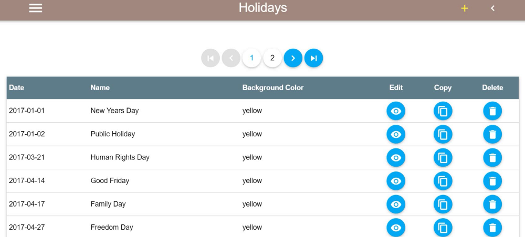This screenshot has height=237, width=525.
Task: Delete the Good Friday holiday
Action: [492, 181]
